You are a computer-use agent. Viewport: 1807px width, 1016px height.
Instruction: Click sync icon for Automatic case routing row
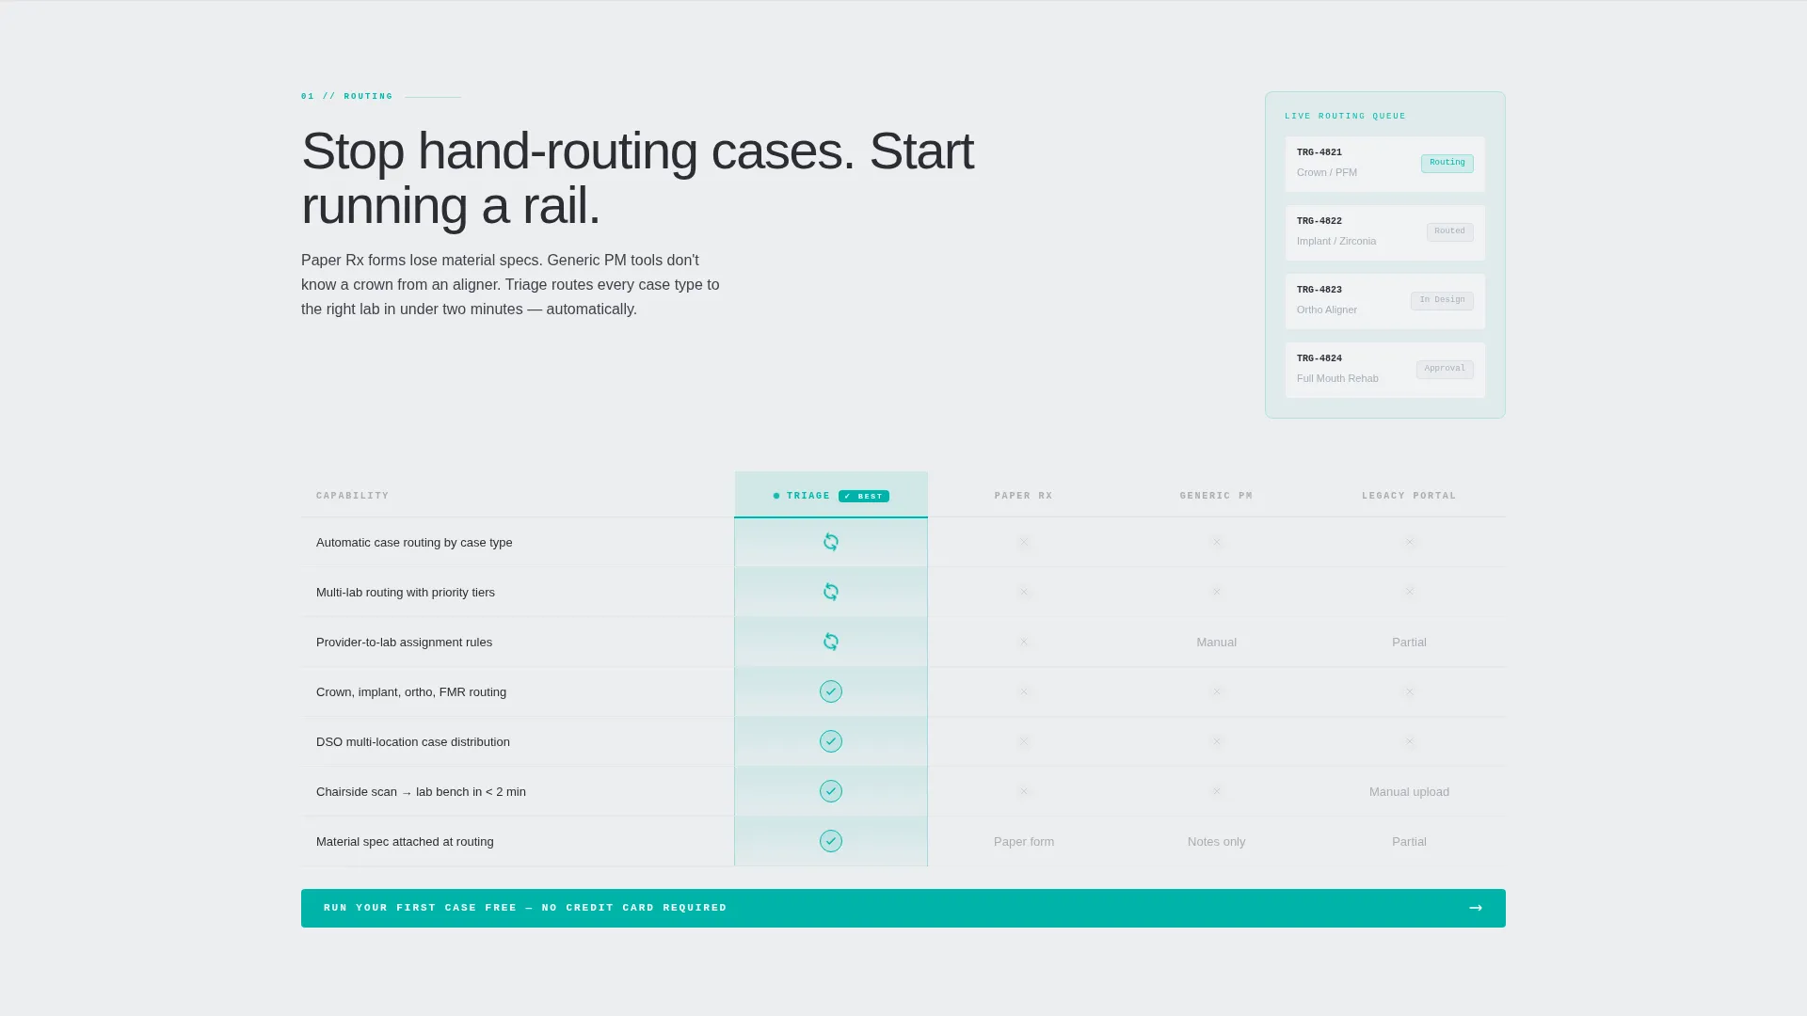coord(831,542)
